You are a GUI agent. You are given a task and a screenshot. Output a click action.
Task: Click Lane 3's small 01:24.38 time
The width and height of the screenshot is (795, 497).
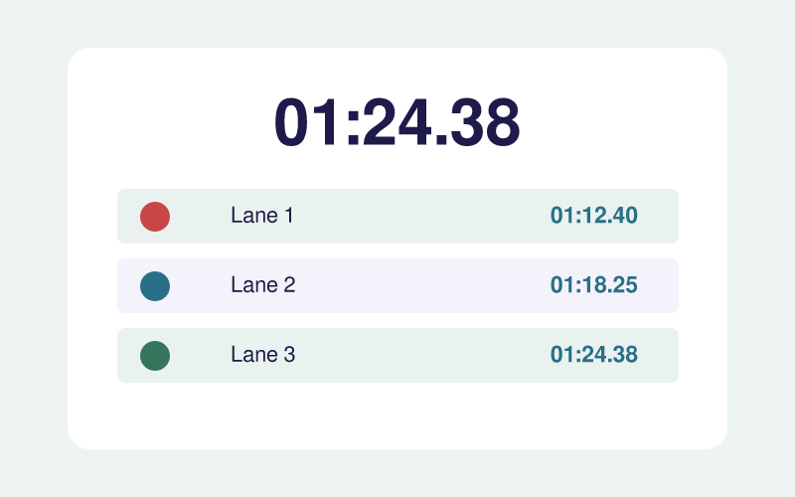[x=593, y=355]
